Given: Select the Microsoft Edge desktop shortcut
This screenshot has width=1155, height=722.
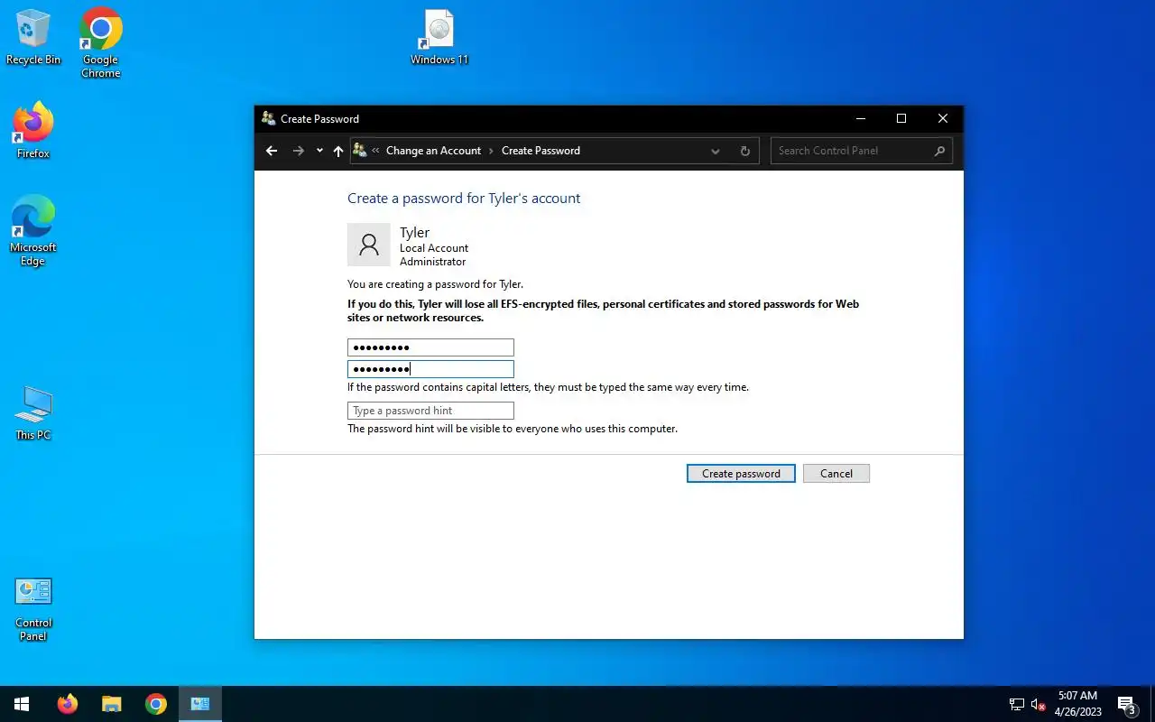Looking at the screenshot, I should [x=33, y=230].
